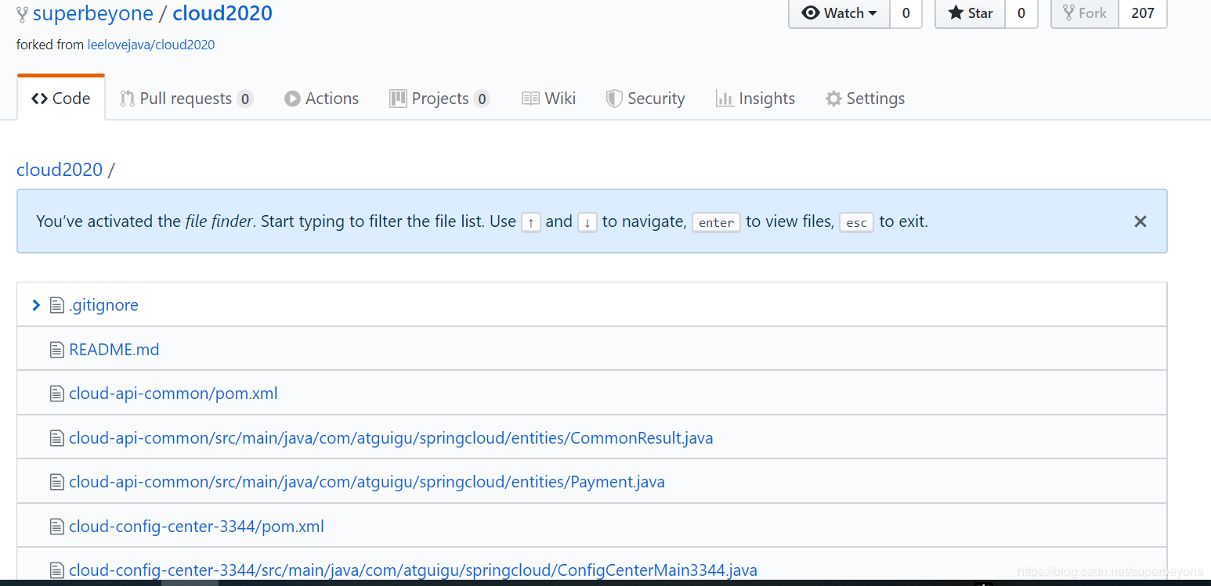The image size is (1211, 586).
Task: Click the file icon beside .gitignore
Action: pyautogui.click(x=56, y=305)
